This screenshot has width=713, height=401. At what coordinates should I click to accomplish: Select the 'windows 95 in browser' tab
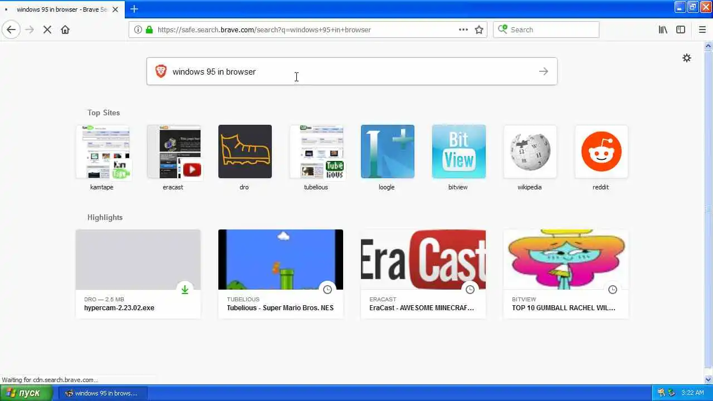(x=61, y=9)
